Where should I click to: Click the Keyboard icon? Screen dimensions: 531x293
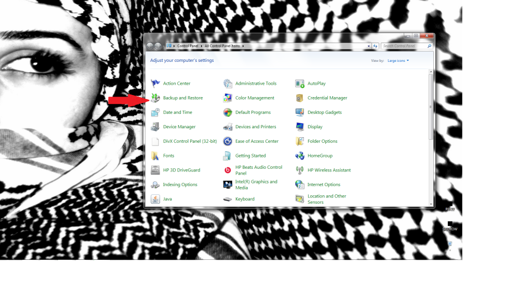(x=228, y=199)
